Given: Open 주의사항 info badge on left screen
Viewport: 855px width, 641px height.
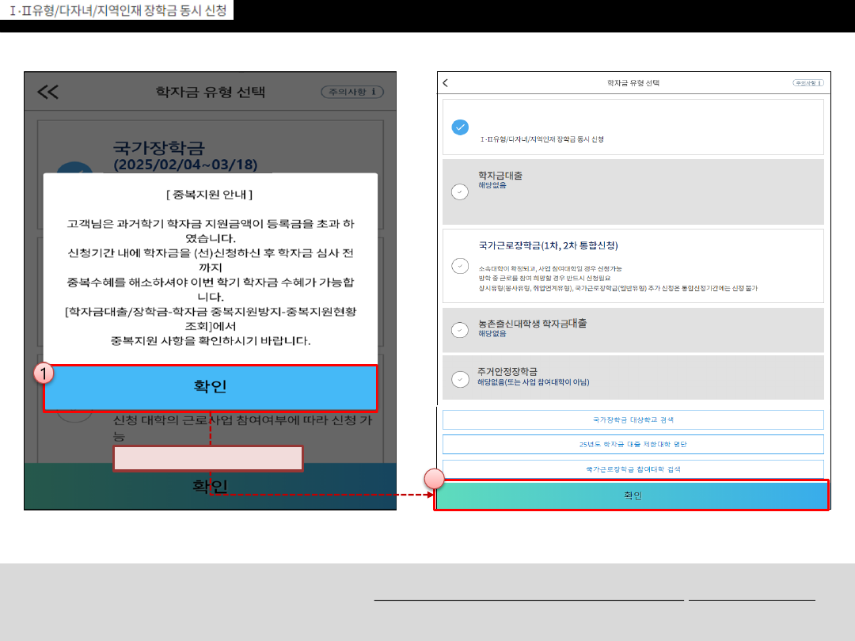Looking at the screenshot, I should 351,92.
